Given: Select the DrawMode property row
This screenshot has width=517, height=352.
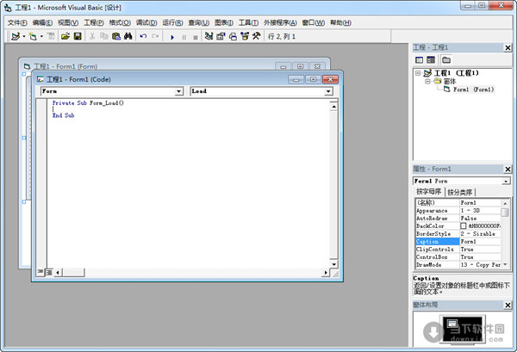Looking at the screenshot, I should [x=458, y=265].
